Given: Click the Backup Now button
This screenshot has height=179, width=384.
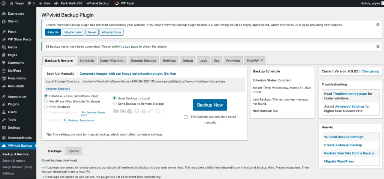Looking at the screenshot, I should 210,105.
